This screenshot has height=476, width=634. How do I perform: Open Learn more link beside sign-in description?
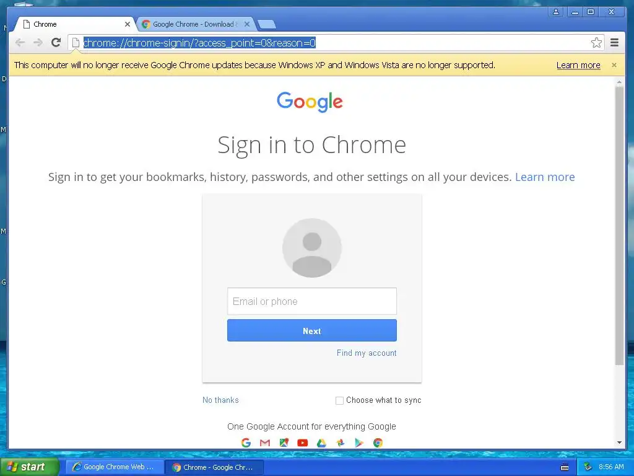pos(545,177)
